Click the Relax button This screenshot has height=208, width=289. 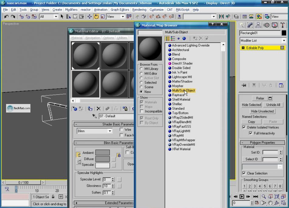coord(260,99)
